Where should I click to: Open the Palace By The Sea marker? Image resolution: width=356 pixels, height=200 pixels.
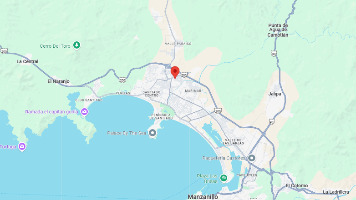click(x=153, y=133)
